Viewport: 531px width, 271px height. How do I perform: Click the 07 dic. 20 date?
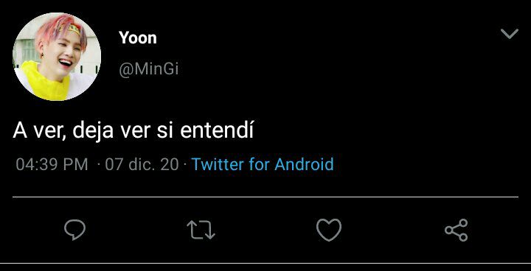pos(142,164)
